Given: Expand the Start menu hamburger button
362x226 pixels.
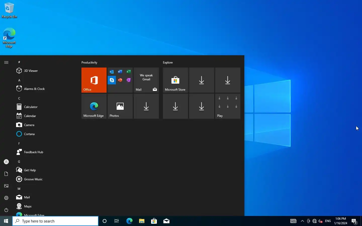Looking at the screenshot, I should tap(6, 62).
